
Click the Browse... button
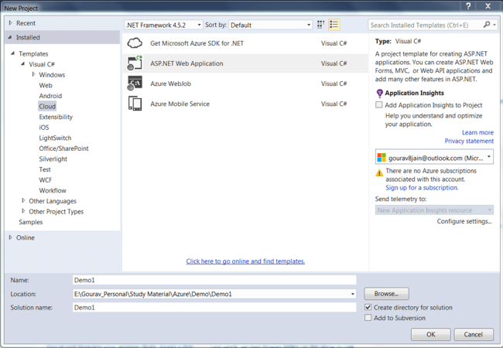pyautogui.click(x=387, y=294)
